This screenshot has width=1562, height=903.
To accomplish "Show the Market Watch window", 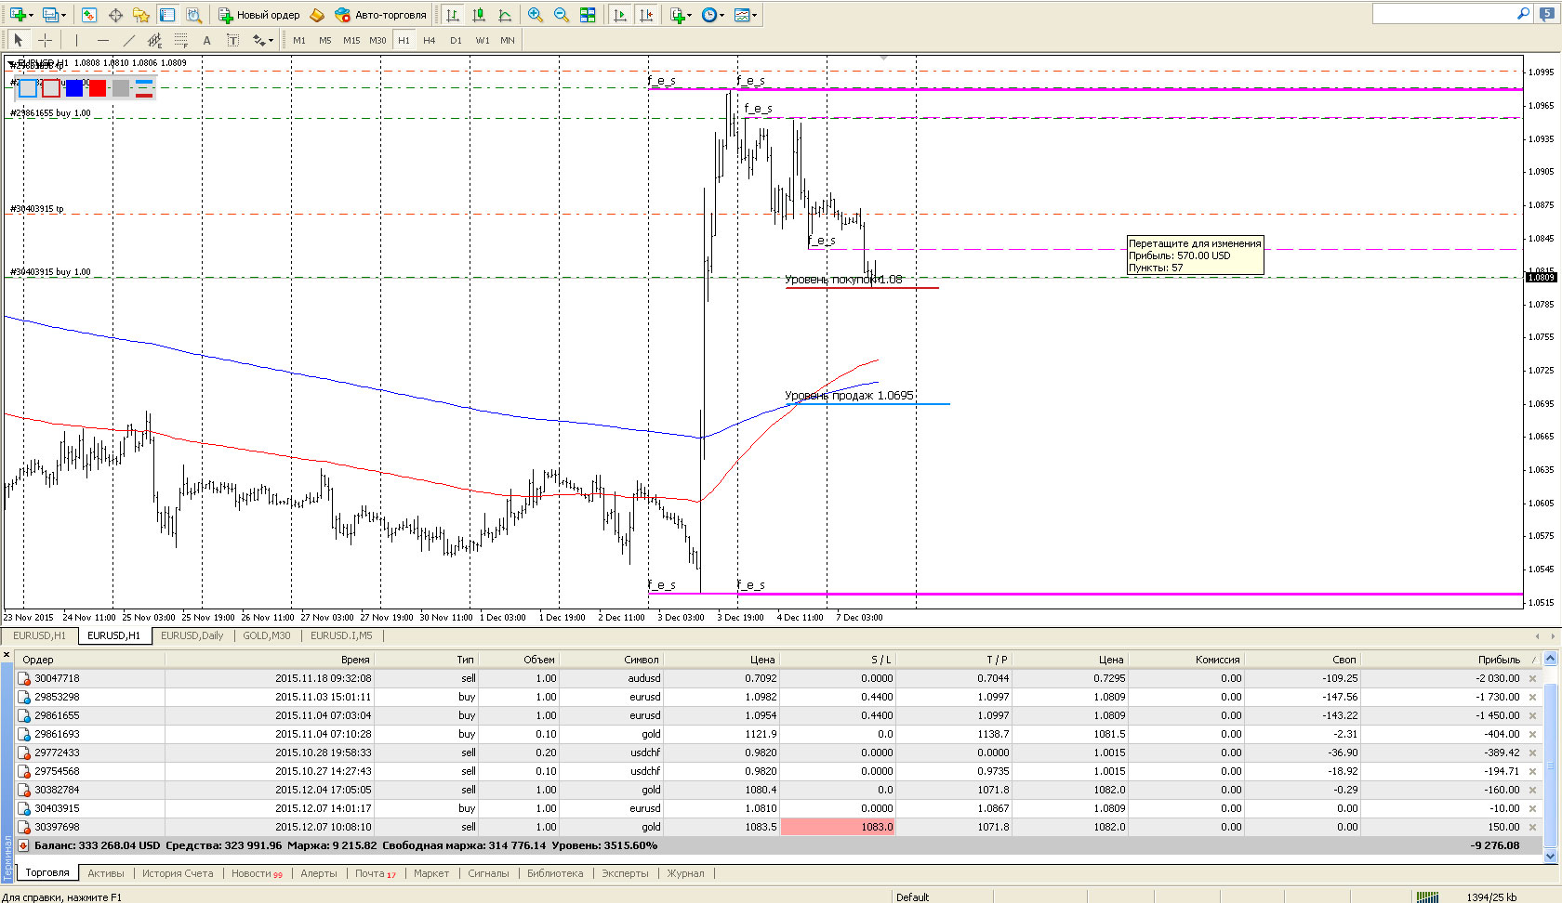I will tap(89, 15).
